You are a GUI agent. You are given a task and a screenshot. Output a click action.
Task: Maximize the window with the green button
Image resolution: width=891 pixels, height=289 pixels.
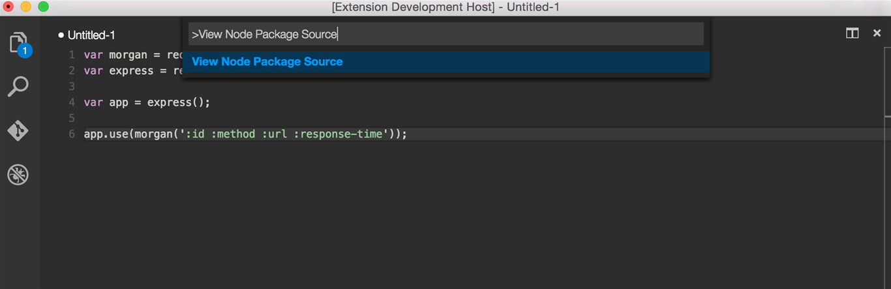(x=43, y=7)
